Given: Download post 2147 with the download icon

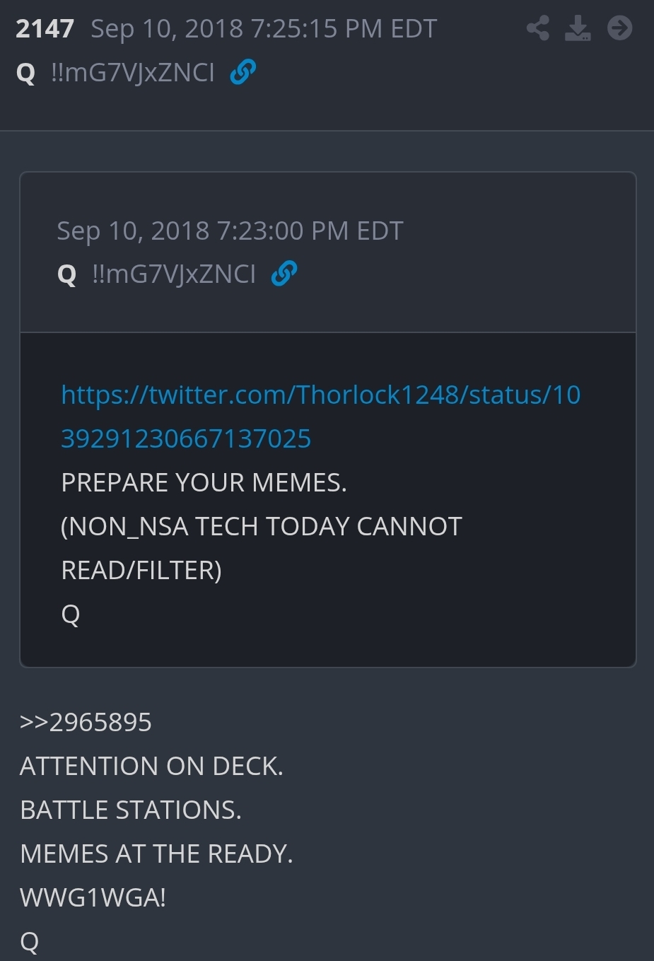Looking at the screenshot, I should pos(578,28).
